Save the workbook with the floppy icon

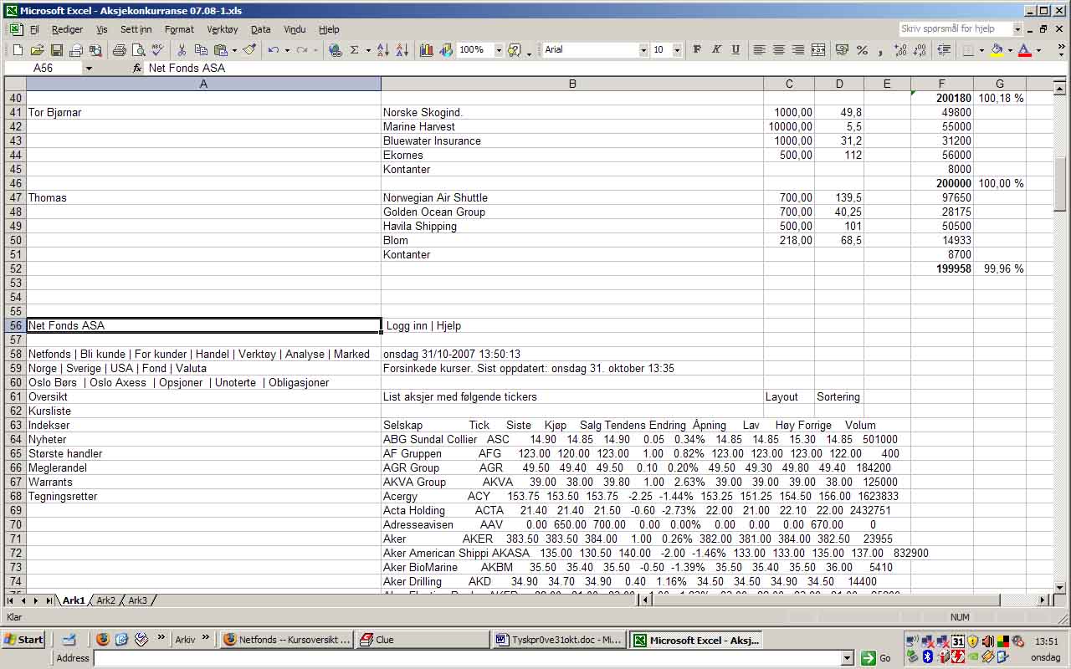coord(57,50)
